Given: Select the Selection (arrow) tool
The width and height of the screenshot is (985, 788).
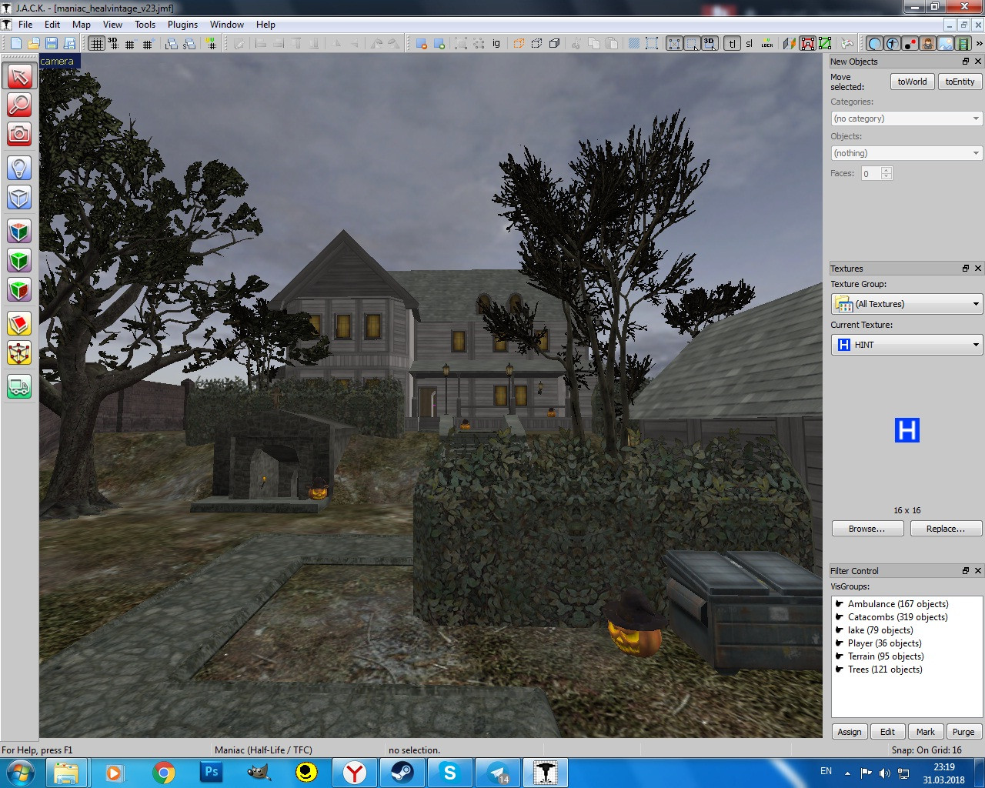Looking at the screenshot, I should tap(19, 75).
